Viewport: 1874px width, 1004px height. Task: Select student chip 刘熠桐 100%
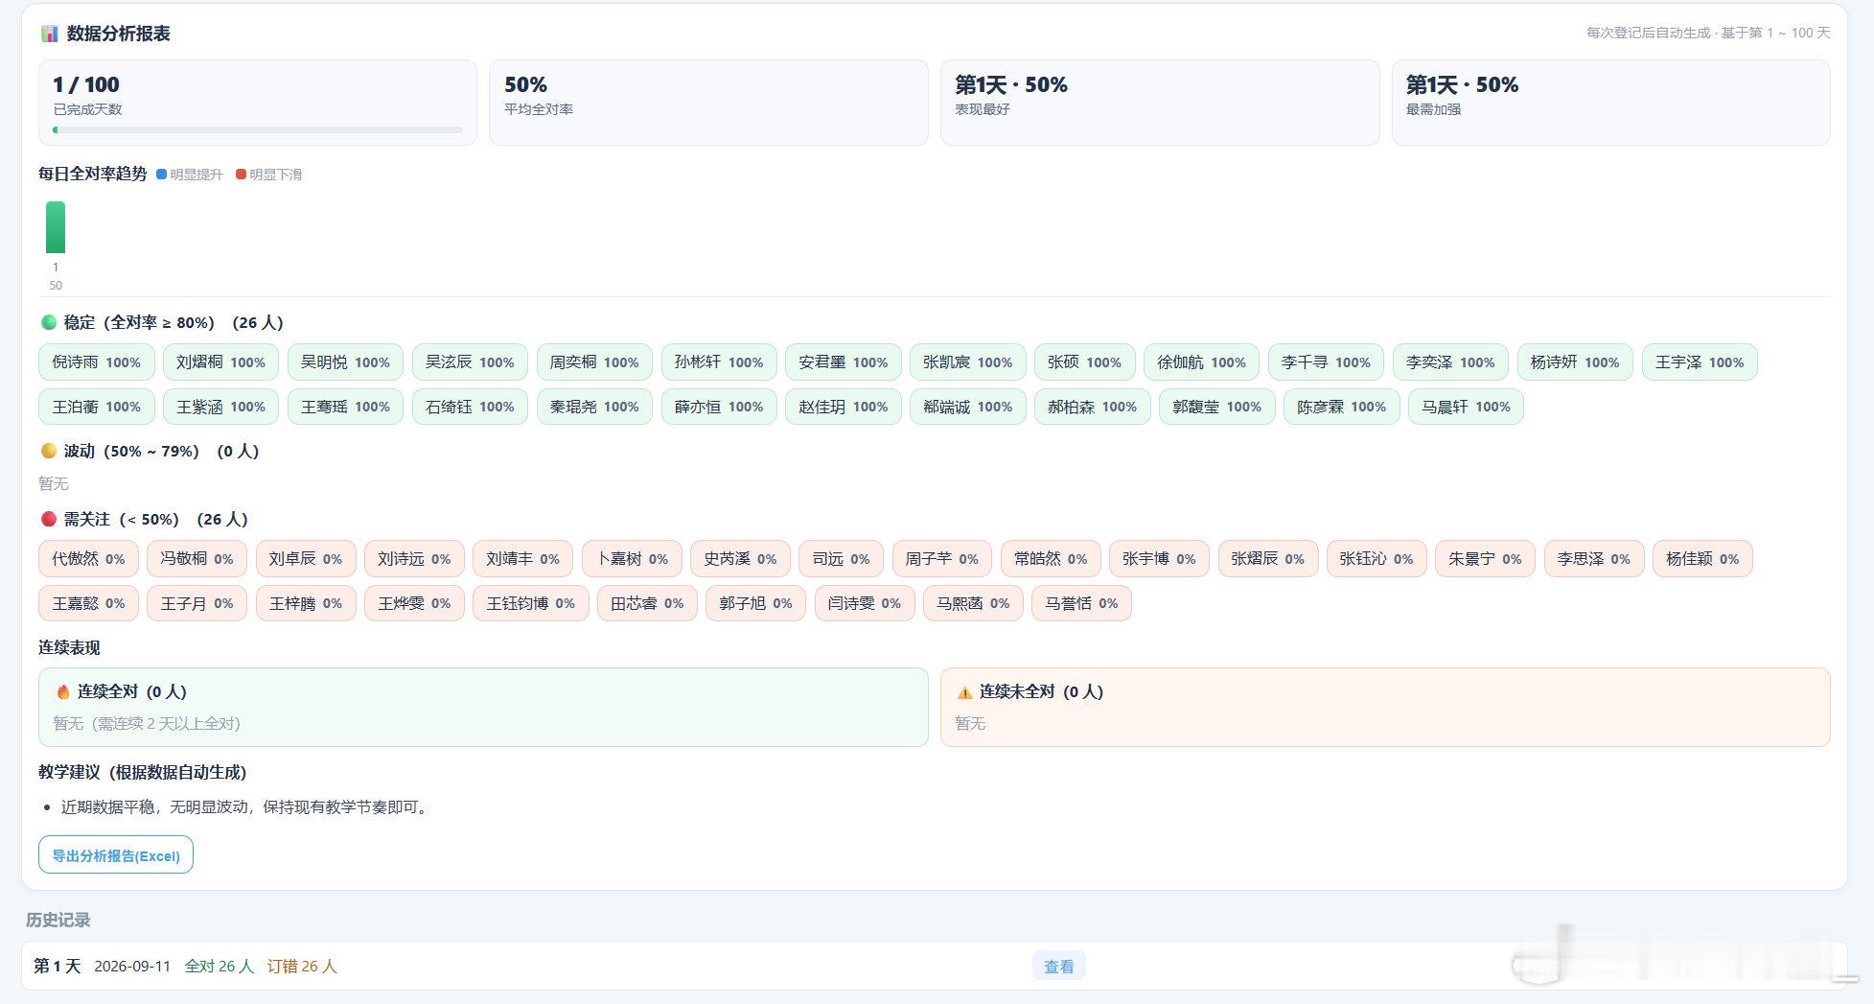pyautogui.click(x=221, y=362)
